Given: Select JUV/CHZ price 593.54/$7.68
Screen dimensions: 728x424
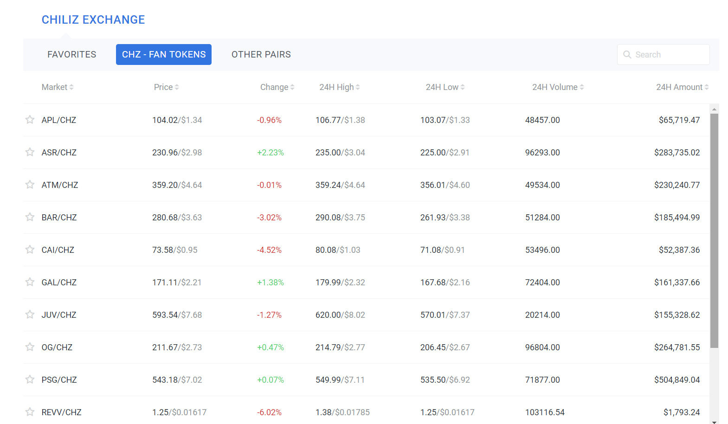Looking at the screenshot, I should (x=177, y=315).
